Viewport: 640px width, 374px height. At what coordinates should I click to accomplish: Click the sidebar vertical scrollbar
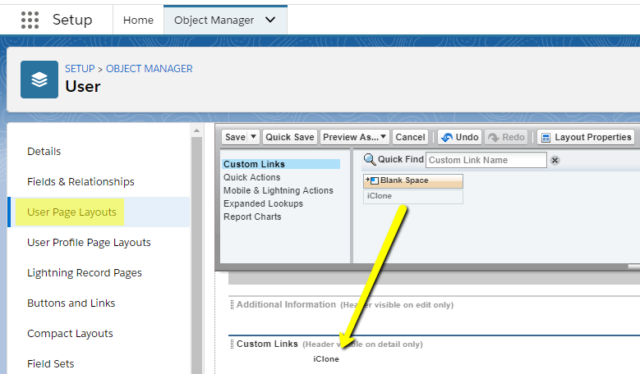tap(196, 255)
